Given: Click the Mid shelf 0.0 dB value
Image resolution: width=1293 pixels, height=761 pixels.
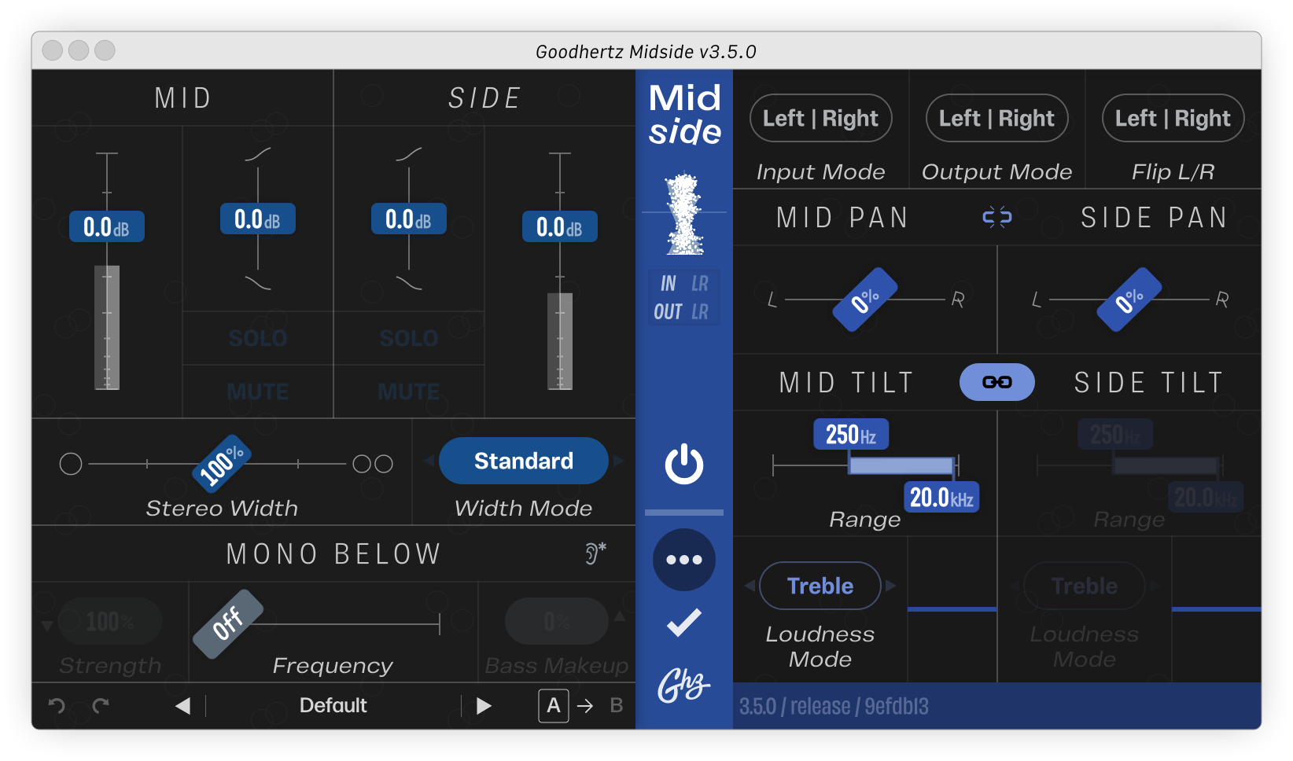Looking at the screenshot, I should (258, 219).
